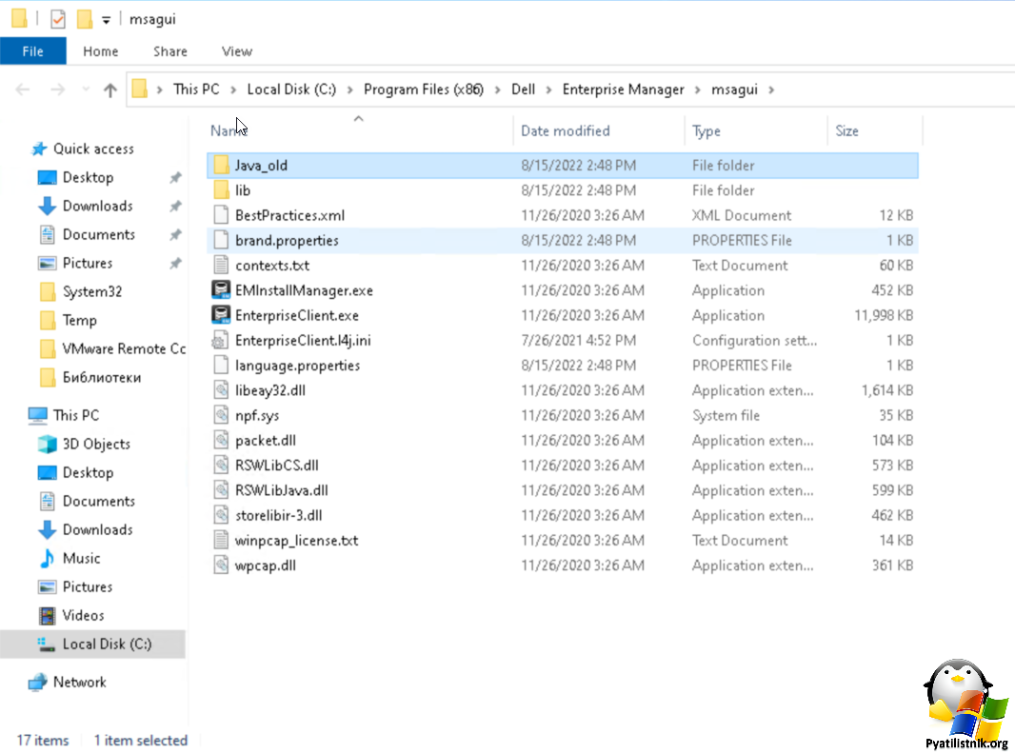The image size is (1015, 754).
Task: Switch to the View ribbon tab
Action: pyautogui.click(x=236, y=51)
